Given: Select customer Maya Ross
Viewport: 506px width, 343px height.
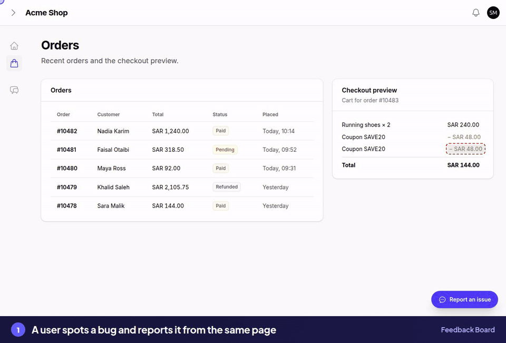Looking at the screenshot, I should coord(111,168).
